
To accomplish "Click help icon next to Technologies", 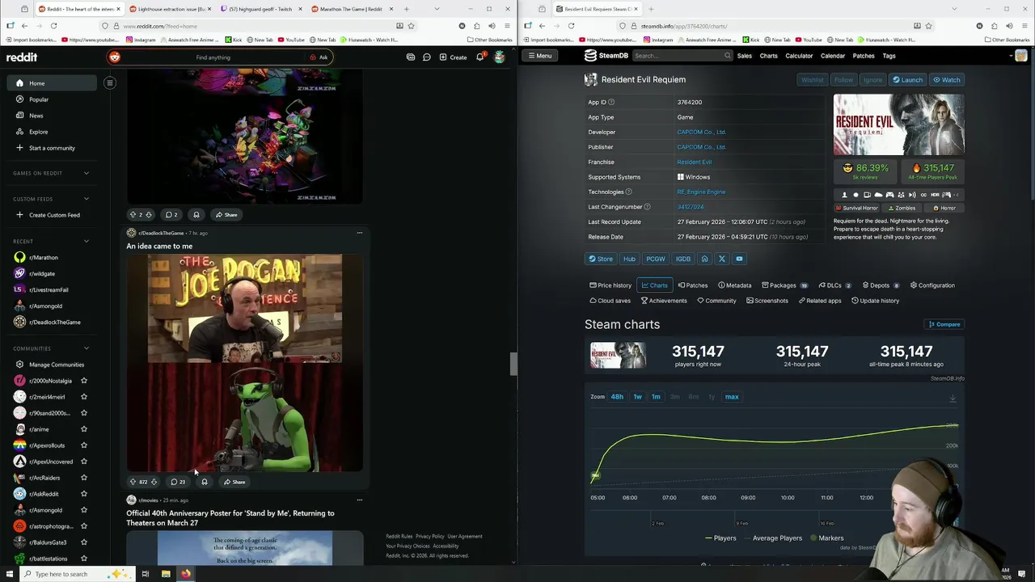I will (629, 192).
